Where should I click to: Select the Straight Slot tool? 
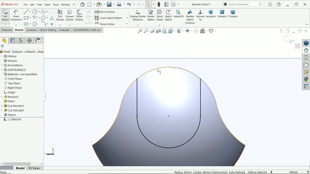[26, 24]
